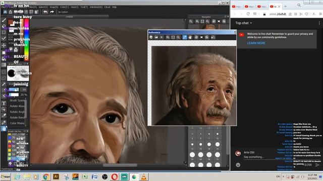Open the View(V) menu
The image size is (323, 181).
point(75,7)
